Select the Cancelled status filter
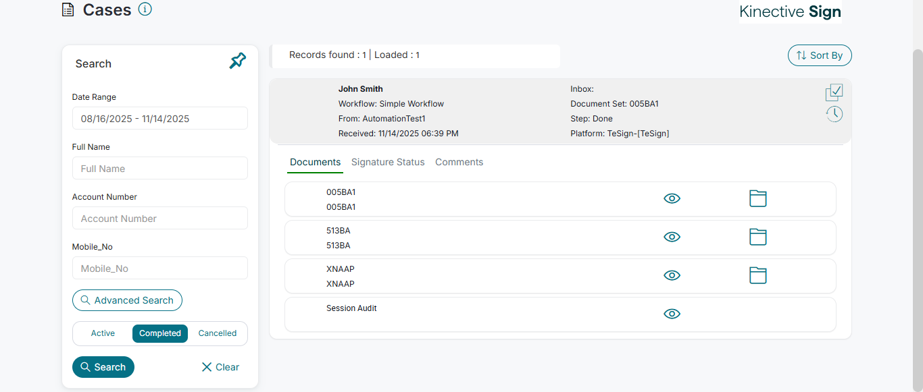This screenshot has height=392, width=923. (x=218, y=333)
